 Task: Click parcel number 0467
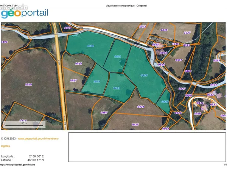[104, 113]
